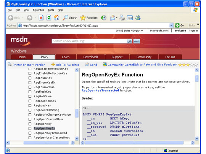The height and width of the screenshot is (154, 206).
Task: Select RegLoadAppKey in the tree
Action: [x=45, y=101]
